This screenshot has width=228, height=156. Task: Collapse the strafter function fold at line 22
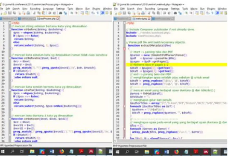pyautogui.click(x=10, y=90)
